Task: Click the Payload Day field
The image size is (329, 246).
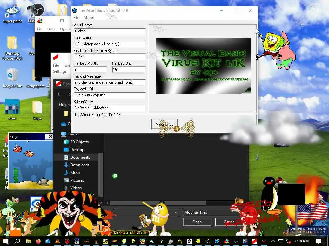Action: (x=129, y=70)
